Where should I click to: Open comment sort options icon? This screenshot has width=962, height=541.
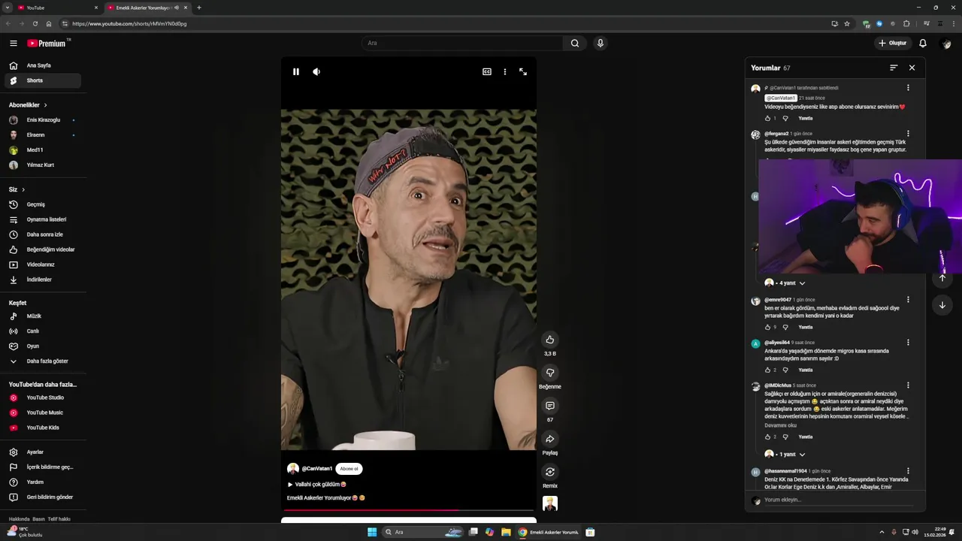pyautogui.click(x=894, y=68)
